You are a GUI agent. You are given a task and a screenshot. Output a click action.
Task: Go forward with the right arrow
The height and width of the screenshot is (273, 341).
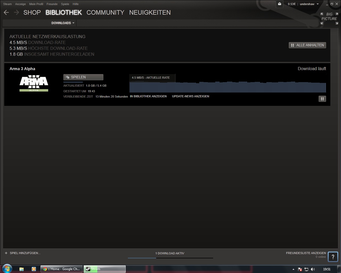pos(17,13)
